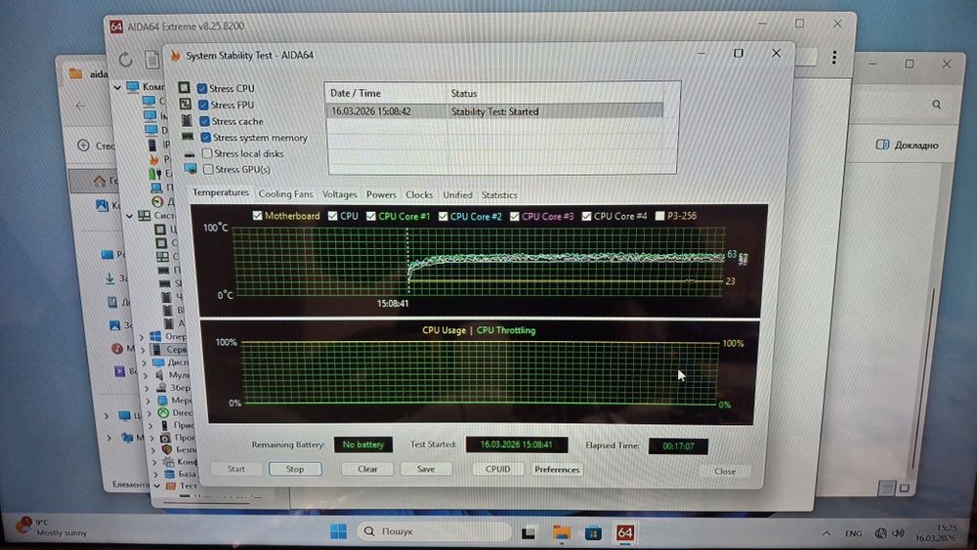Image resolution: width=977 pixels, height=550 pixels.
Task: Uncheck the Stress FPU checkbox
Action: click(x=203, y=105)
